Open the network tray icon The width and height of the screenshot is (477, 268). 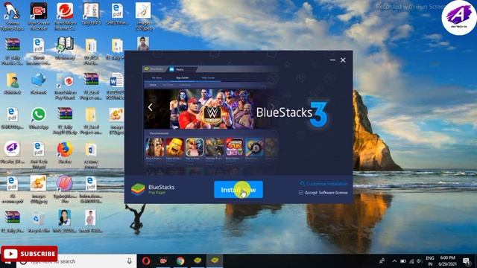point(411,261)
